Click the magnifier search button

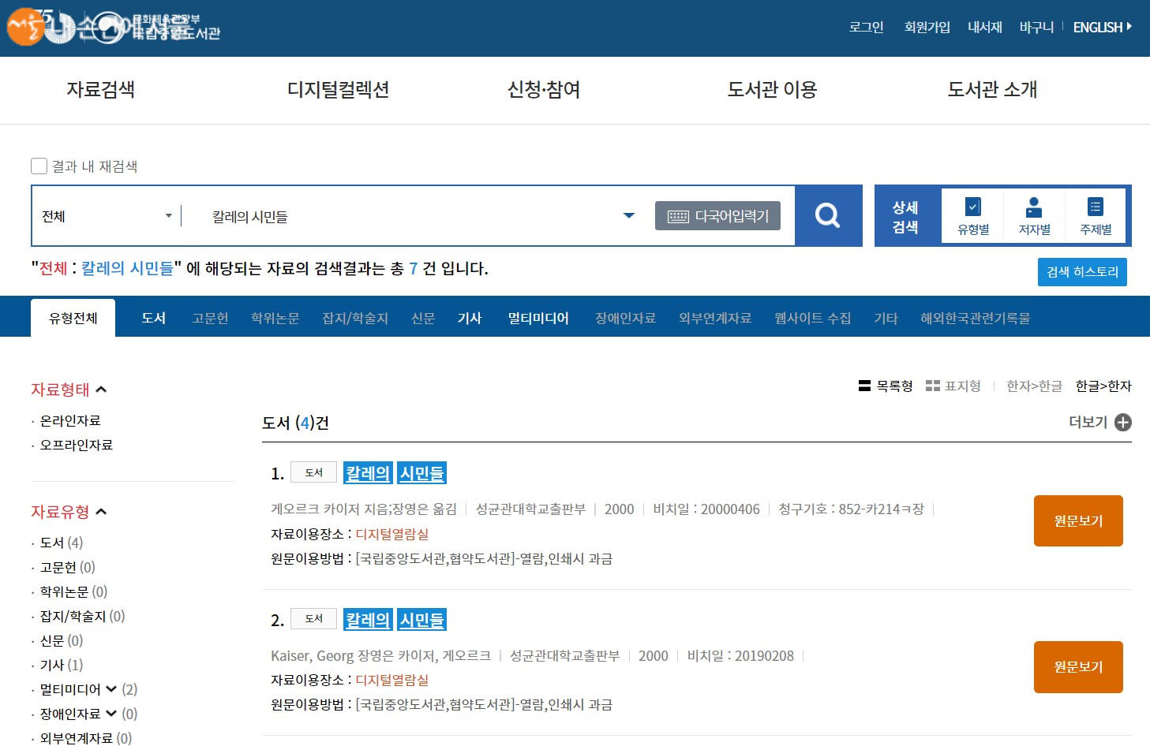827,215
